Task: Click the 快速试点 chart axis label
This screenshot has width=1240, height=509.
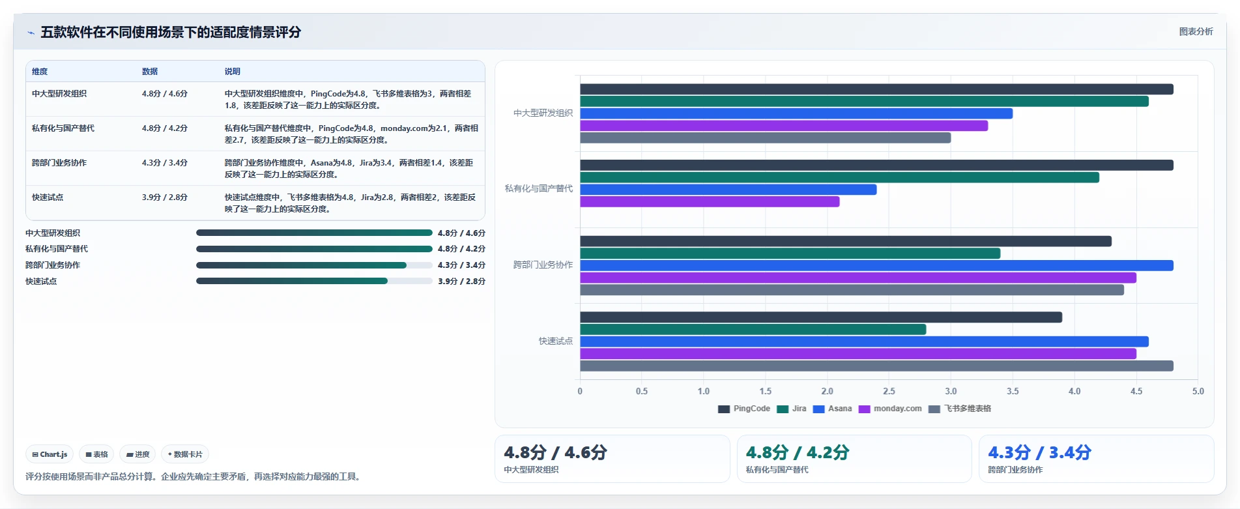Action: click(x=556, y=342)
